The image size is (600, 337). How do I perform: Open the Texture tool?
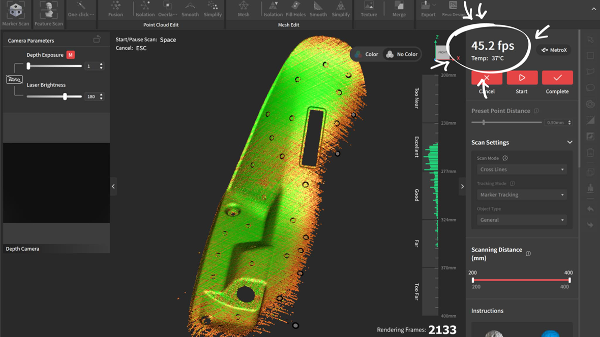[x=369, y=9]
